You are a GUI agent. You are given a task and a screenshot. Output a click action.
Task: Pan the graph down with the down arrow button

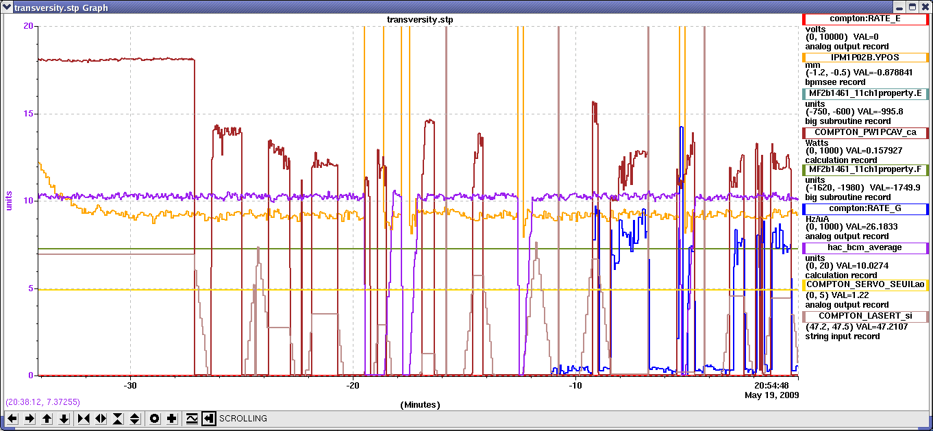(x=64, y=419)
